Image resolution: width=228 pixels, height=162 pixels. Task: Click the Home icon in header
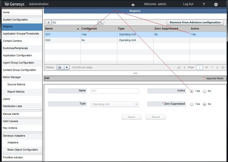tap(133, 5)
